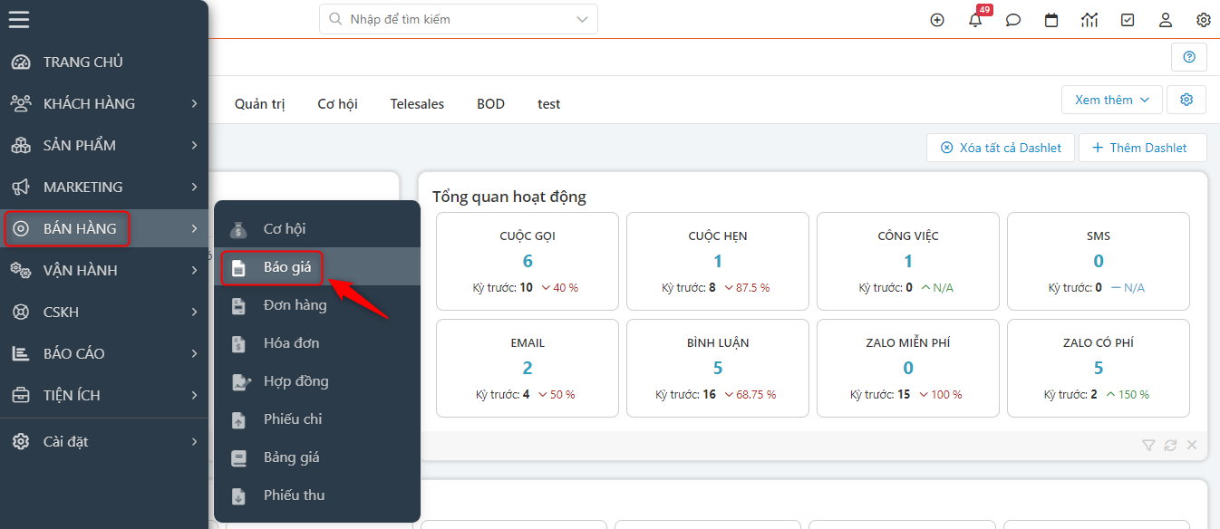This screenshot has height=529, width=1220.
Task: Filter the Tổng quan hoạt động dashlet
Action: tap(1148, 445)
